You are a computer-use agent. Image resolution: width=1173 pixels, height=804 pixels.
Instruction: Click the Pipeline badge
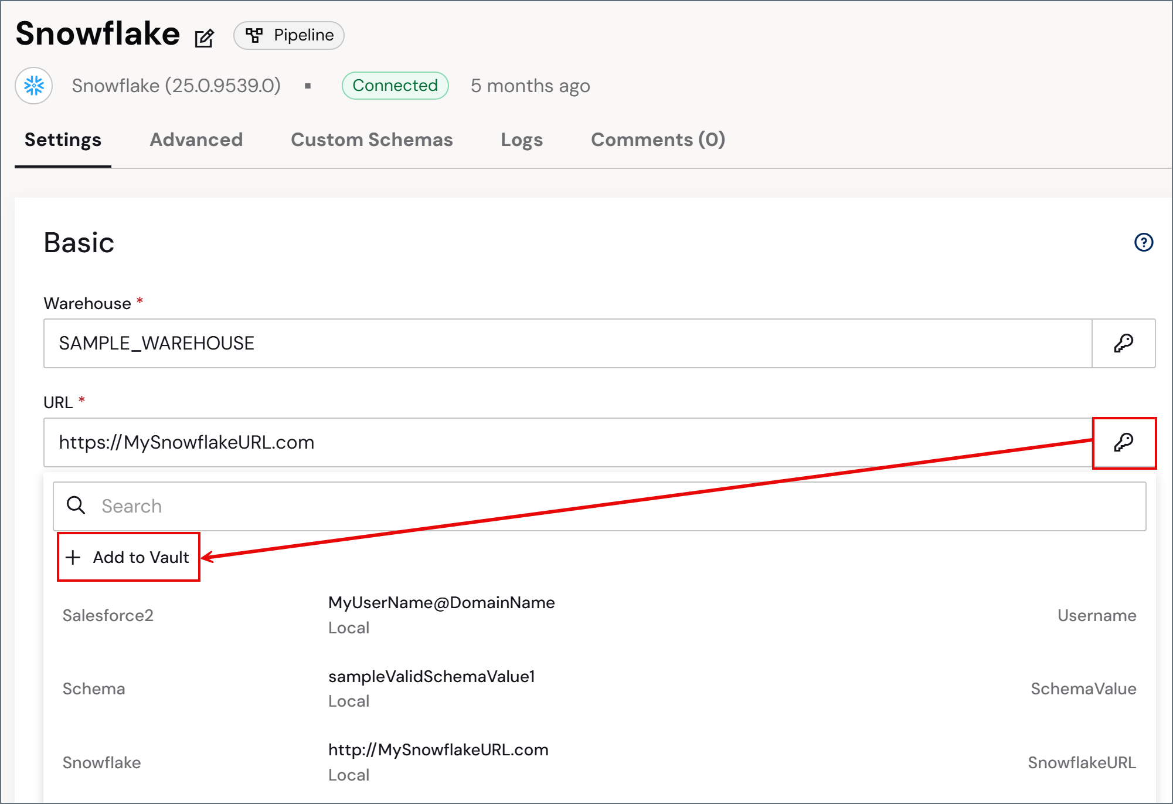289,35
